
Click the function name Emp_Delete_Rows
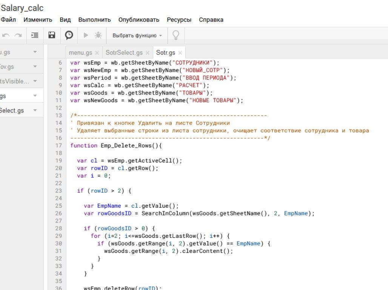[x=126, y=145]
